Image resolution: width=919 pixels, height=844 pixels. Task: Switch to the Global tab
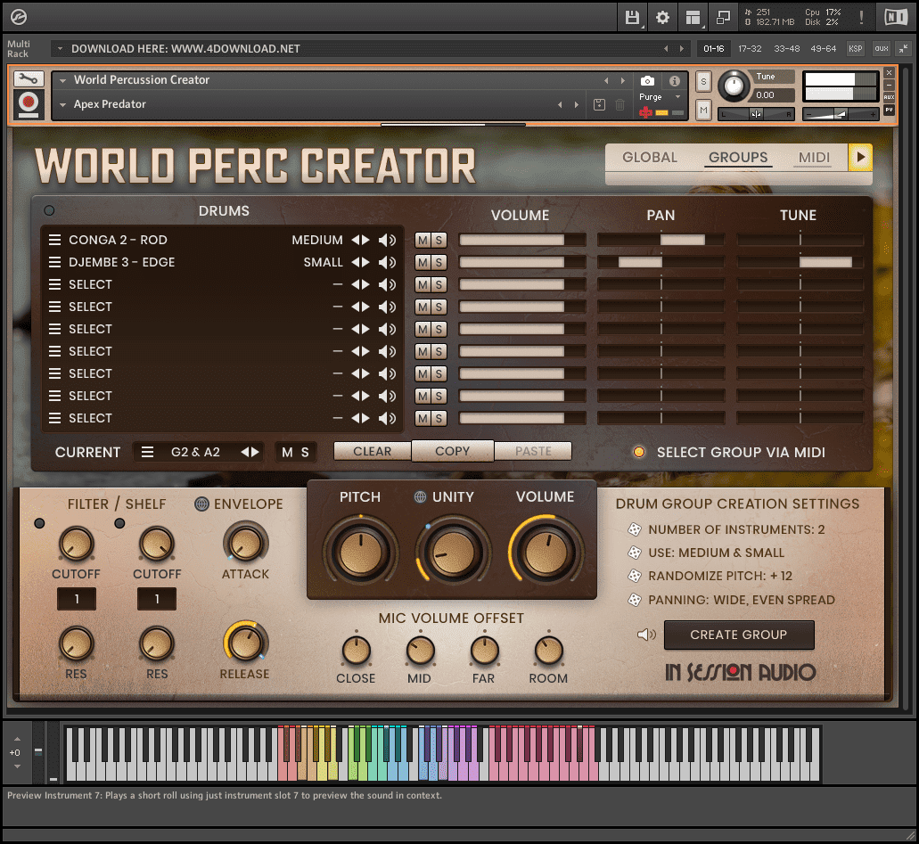click(650, 157)
